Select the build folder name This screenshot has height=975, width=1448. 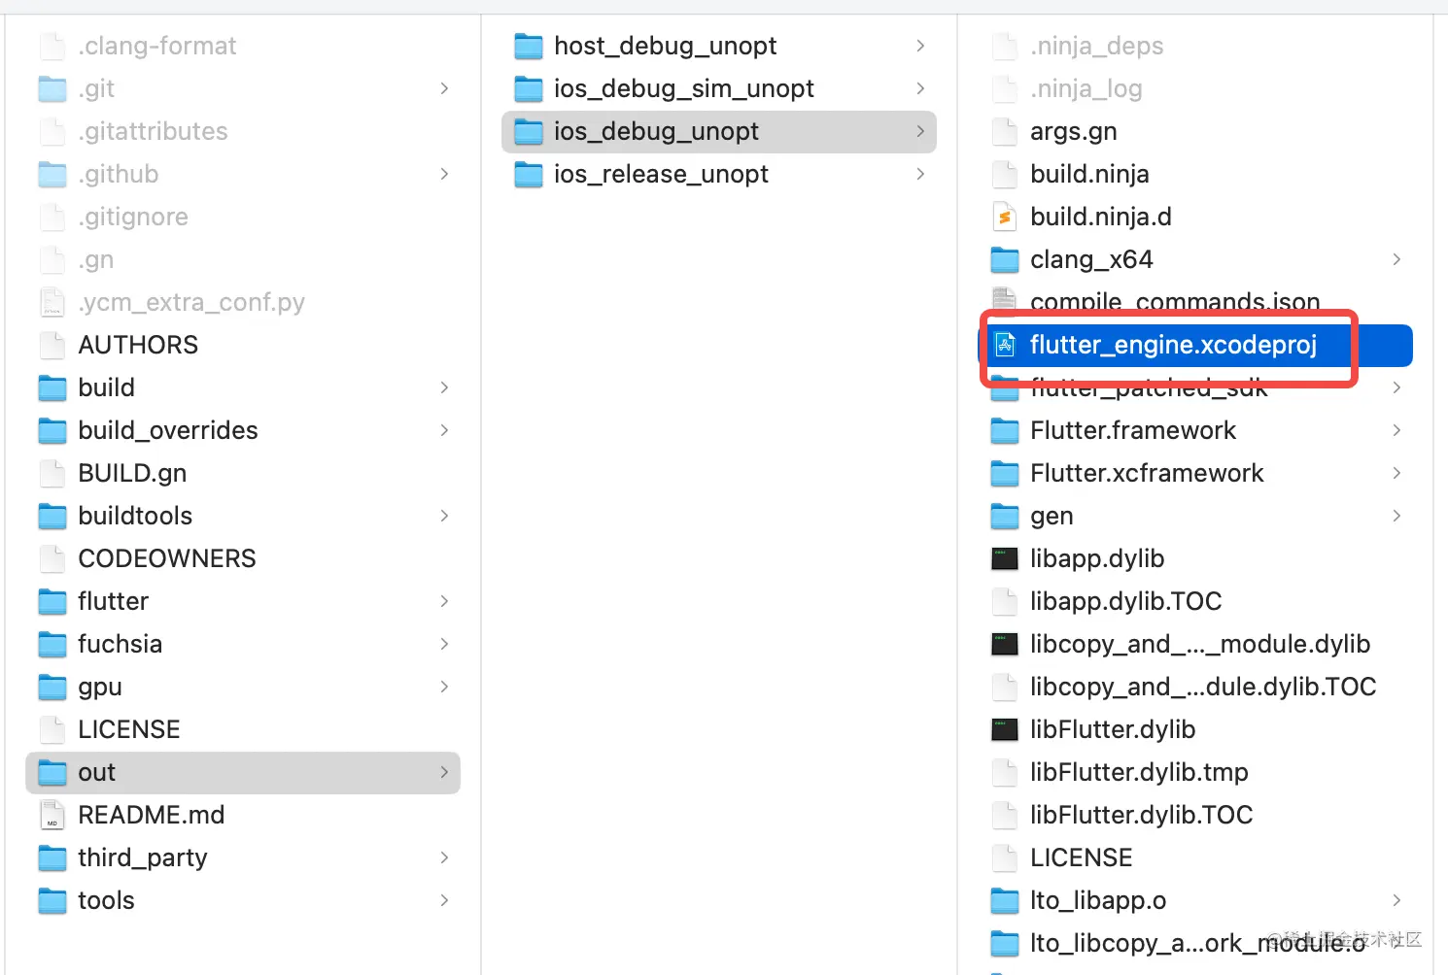pyautogui.click(x=107, y=387)
